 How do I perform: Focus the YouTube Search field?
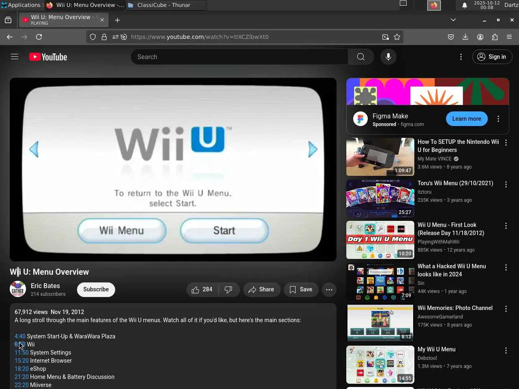coord(239,57)
